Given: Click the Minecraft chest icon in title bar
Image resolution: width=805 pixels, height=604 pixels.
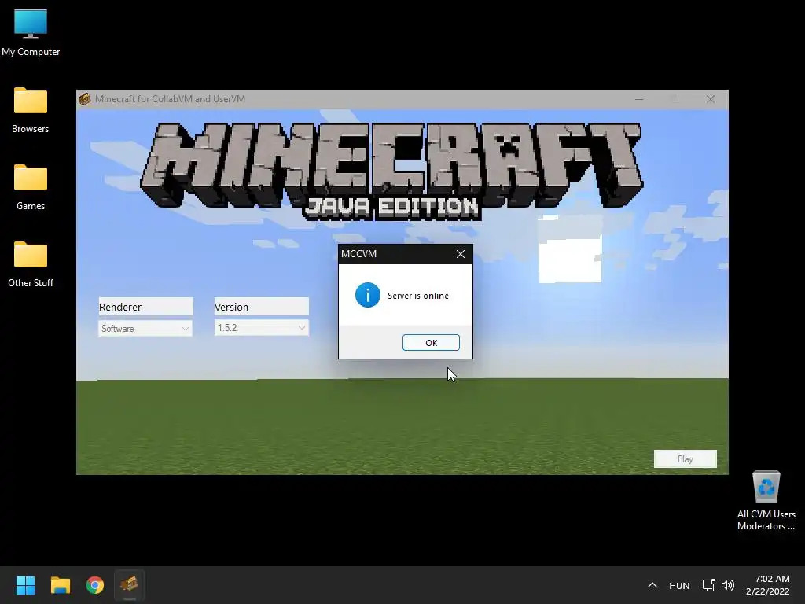Looking at the screenshot, I should click(x=85, y=98).
